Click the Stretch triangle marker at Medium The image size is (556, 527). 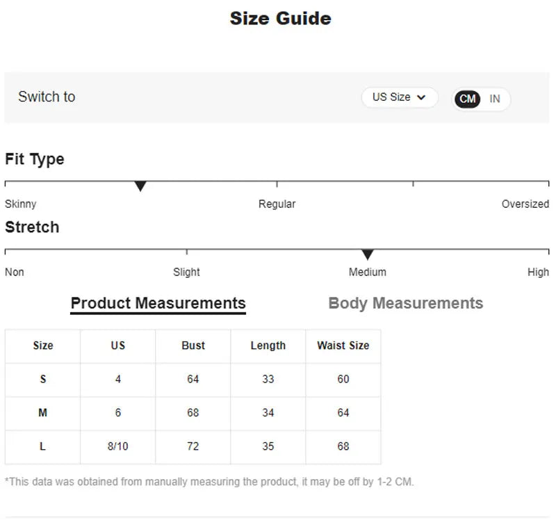368,254
